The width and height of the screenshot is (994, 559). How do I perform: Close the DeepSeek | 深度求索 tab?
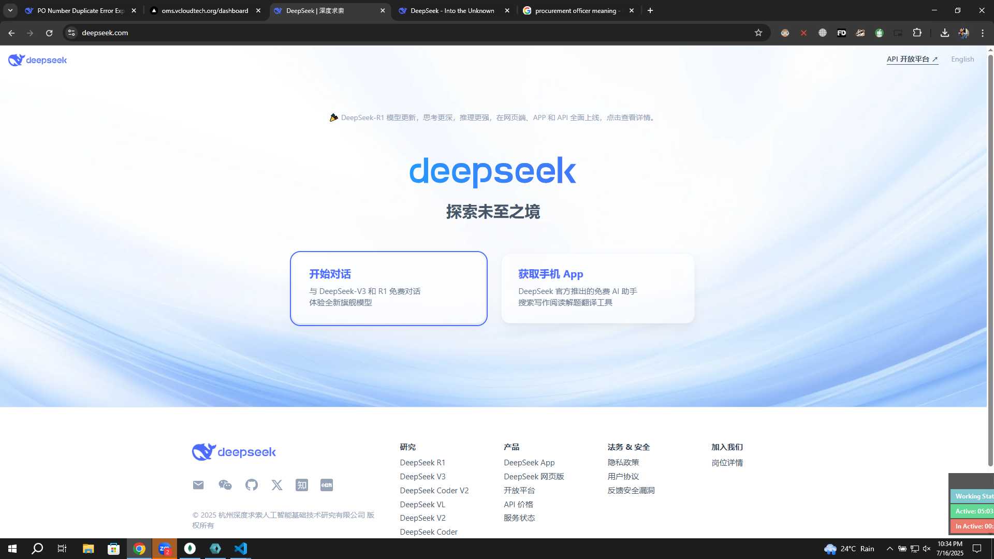(383, 10)
